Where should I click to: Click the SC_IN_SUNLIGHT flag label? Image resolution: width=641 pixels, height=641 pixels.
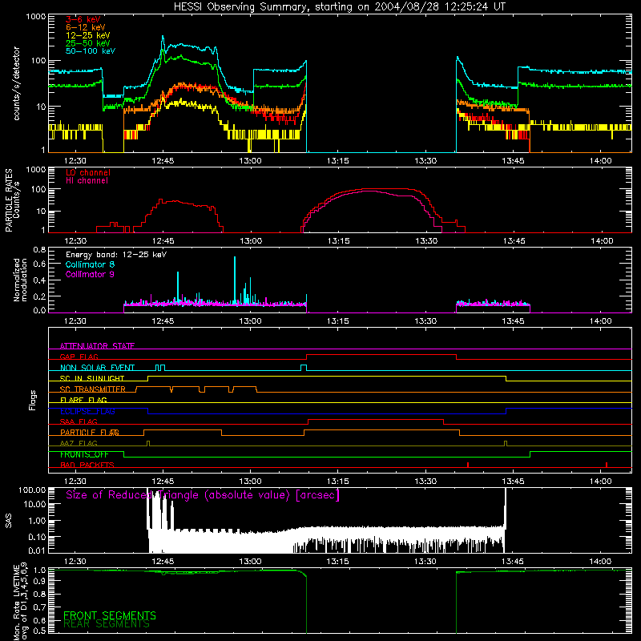pos(92,378)
